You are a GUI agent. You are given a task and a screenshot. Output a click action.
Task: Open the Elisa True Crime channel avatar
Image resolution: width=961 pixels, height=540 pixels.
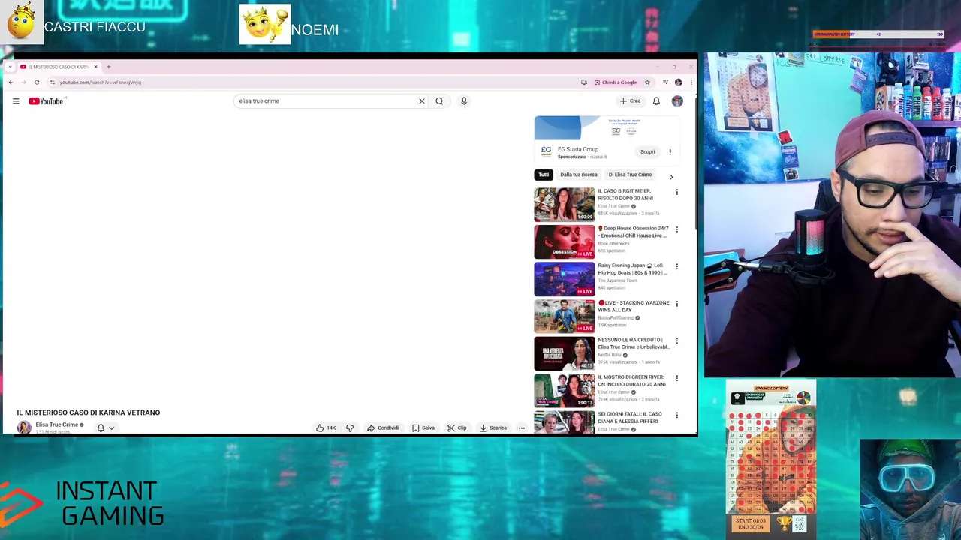24,427
